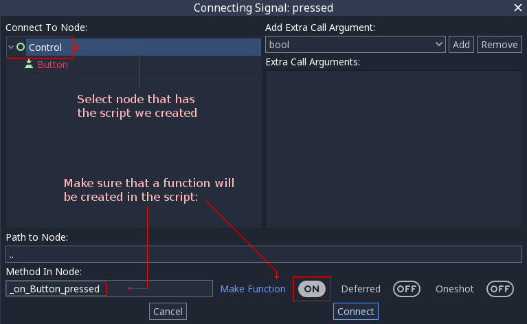Toggle the Deferred switch
The image size is (527, 324).
point(407,289)
